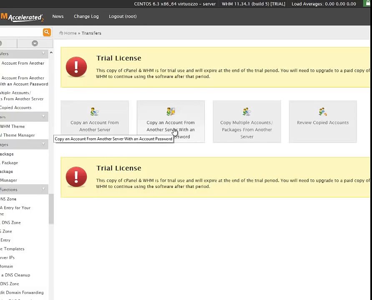Screen dimensions: 372x300
Task: Click Logout (root) in the top menu
Action: [123, 16]
